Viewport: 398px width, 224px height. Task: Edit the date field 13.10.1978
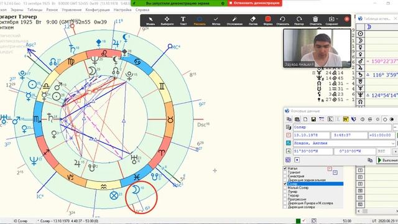pos(311,135)
